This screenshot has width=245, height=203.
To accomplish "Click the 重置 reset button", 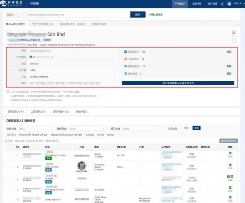I will 186,128.
